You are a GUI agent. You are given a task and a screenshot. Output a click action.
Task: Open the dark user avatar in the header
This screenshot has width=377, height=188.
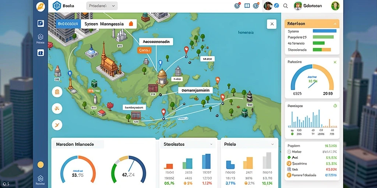tap(268, 6)
